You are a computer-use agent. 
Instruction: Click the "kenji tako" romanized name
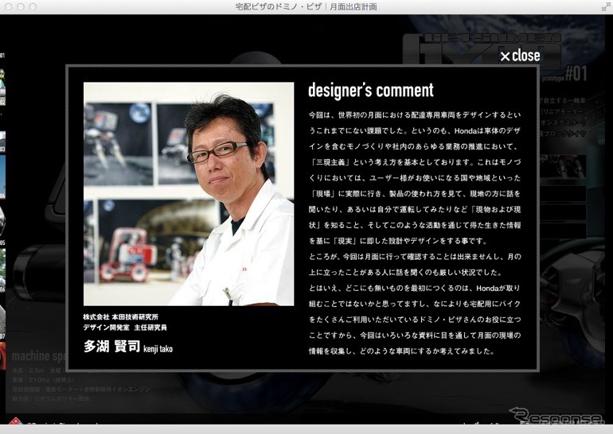pyautogui.click(x=158, y=349)
